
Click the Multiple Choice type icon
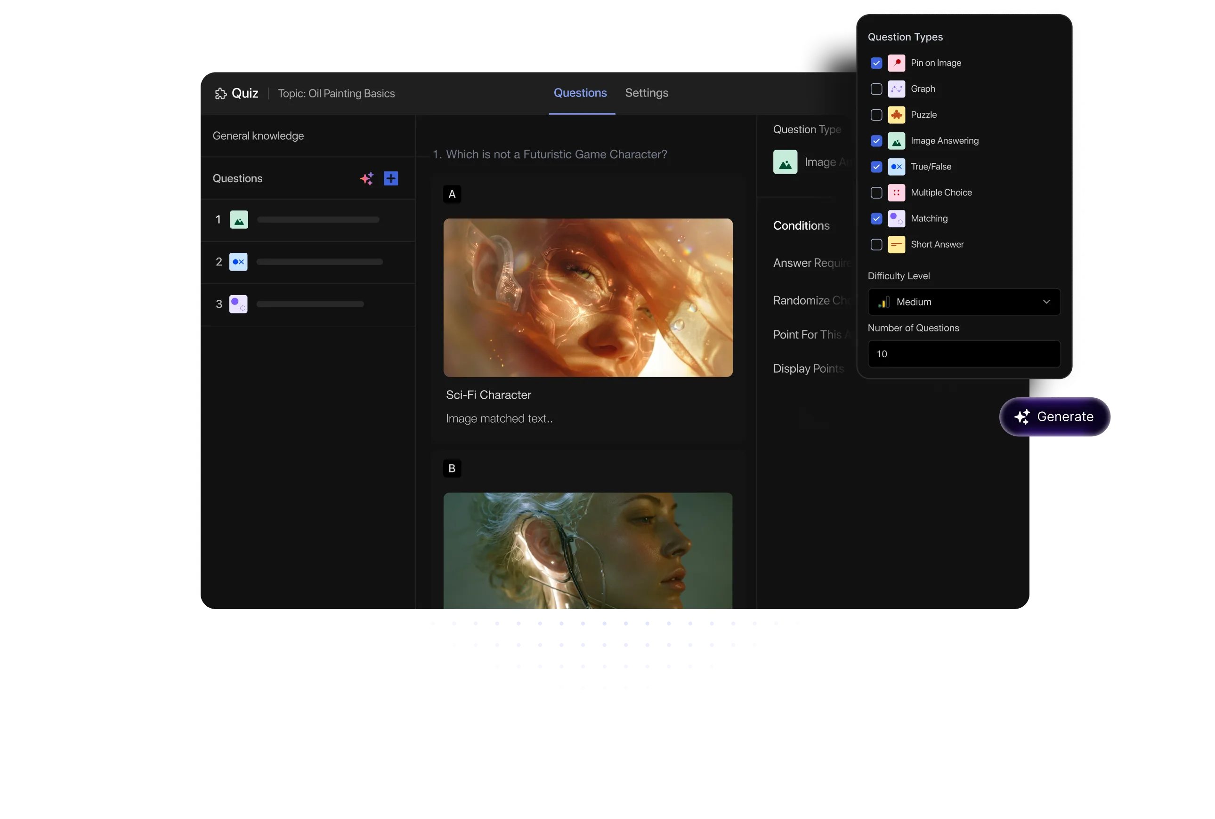pyautogui.click(x=896, y=193)
